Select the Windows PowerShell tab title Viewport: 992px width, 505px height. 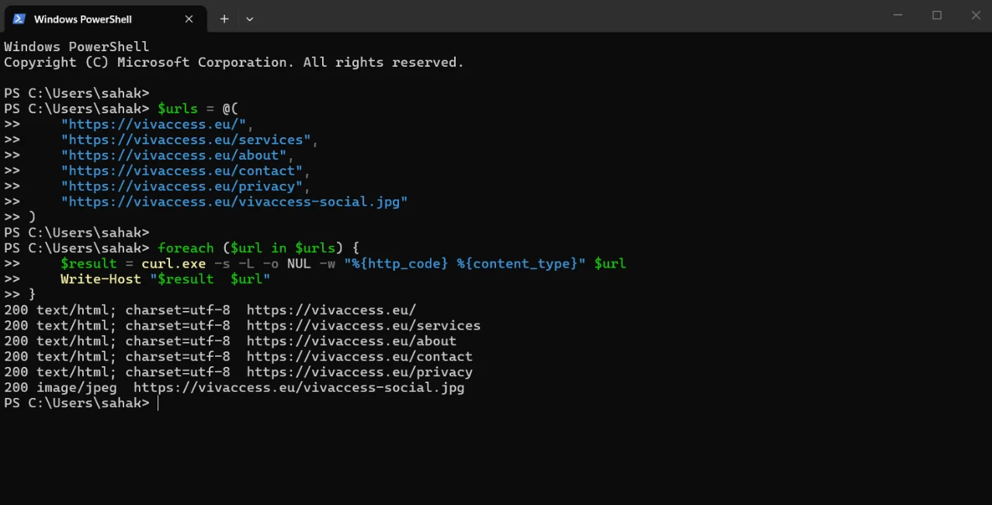[x=83, y=19]
